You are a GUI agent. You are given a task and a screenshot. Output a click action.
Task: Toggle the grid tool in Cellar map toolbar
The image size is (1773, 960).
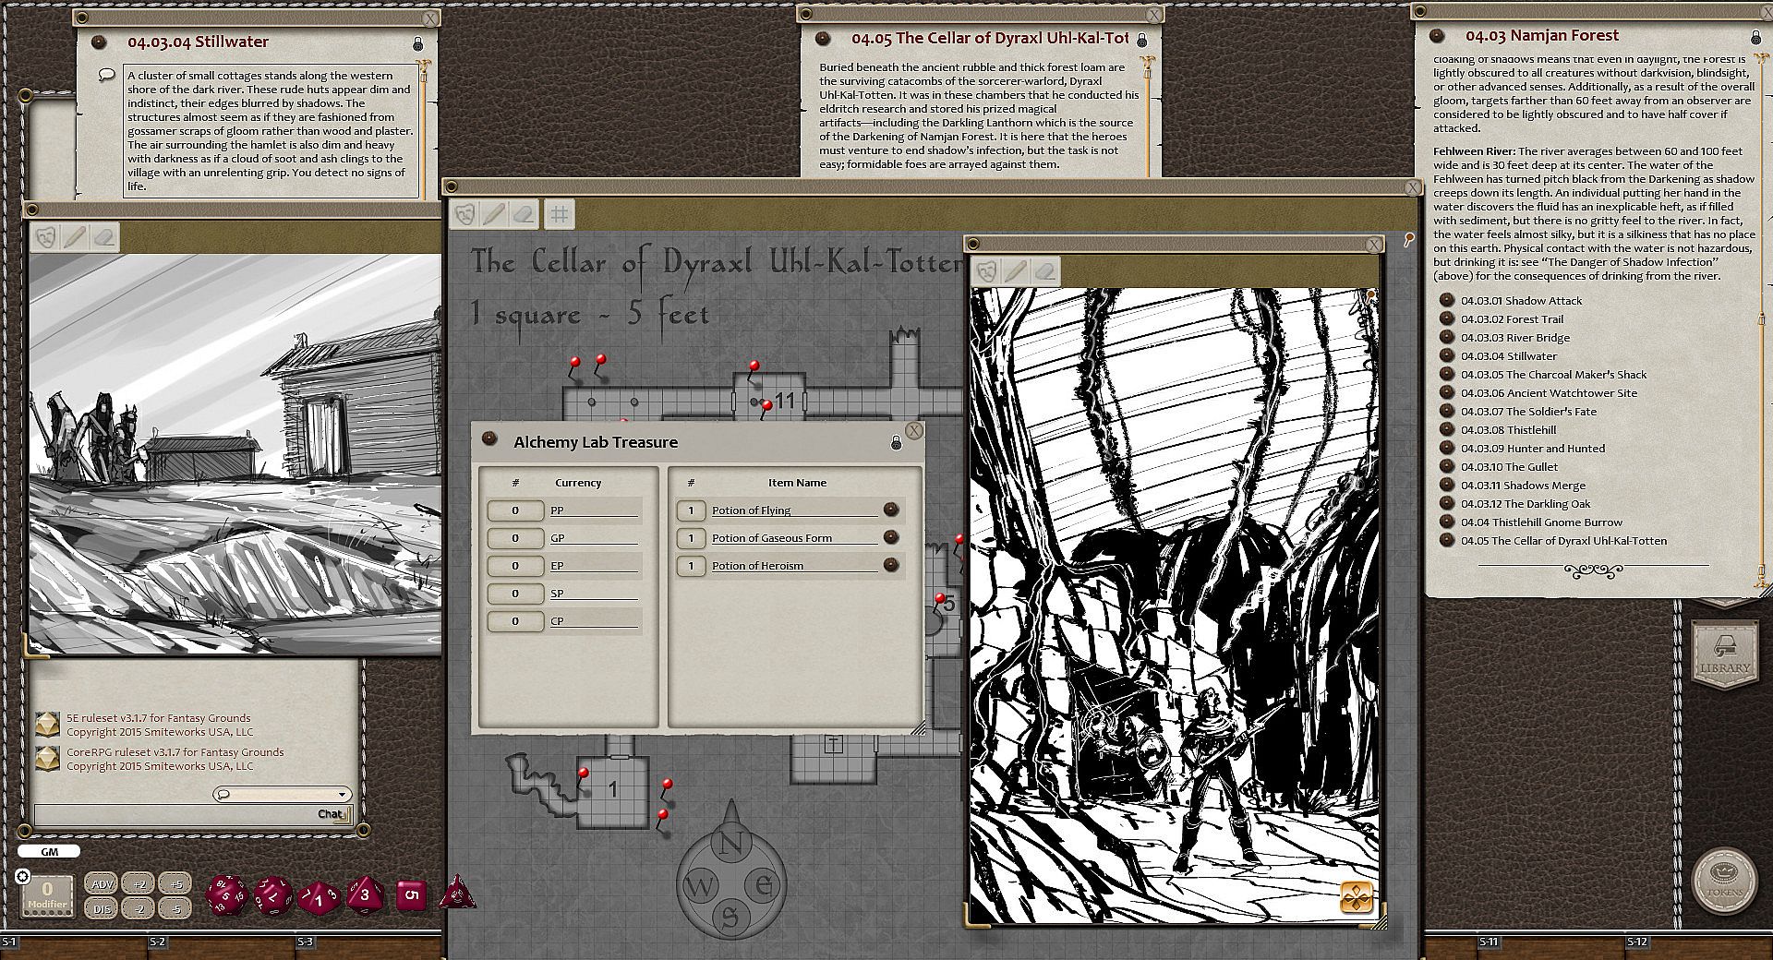[560, 214]
